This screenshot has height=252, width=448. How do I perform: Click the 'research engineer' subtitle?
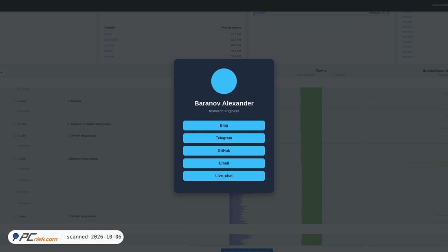(x=224, y=111)
